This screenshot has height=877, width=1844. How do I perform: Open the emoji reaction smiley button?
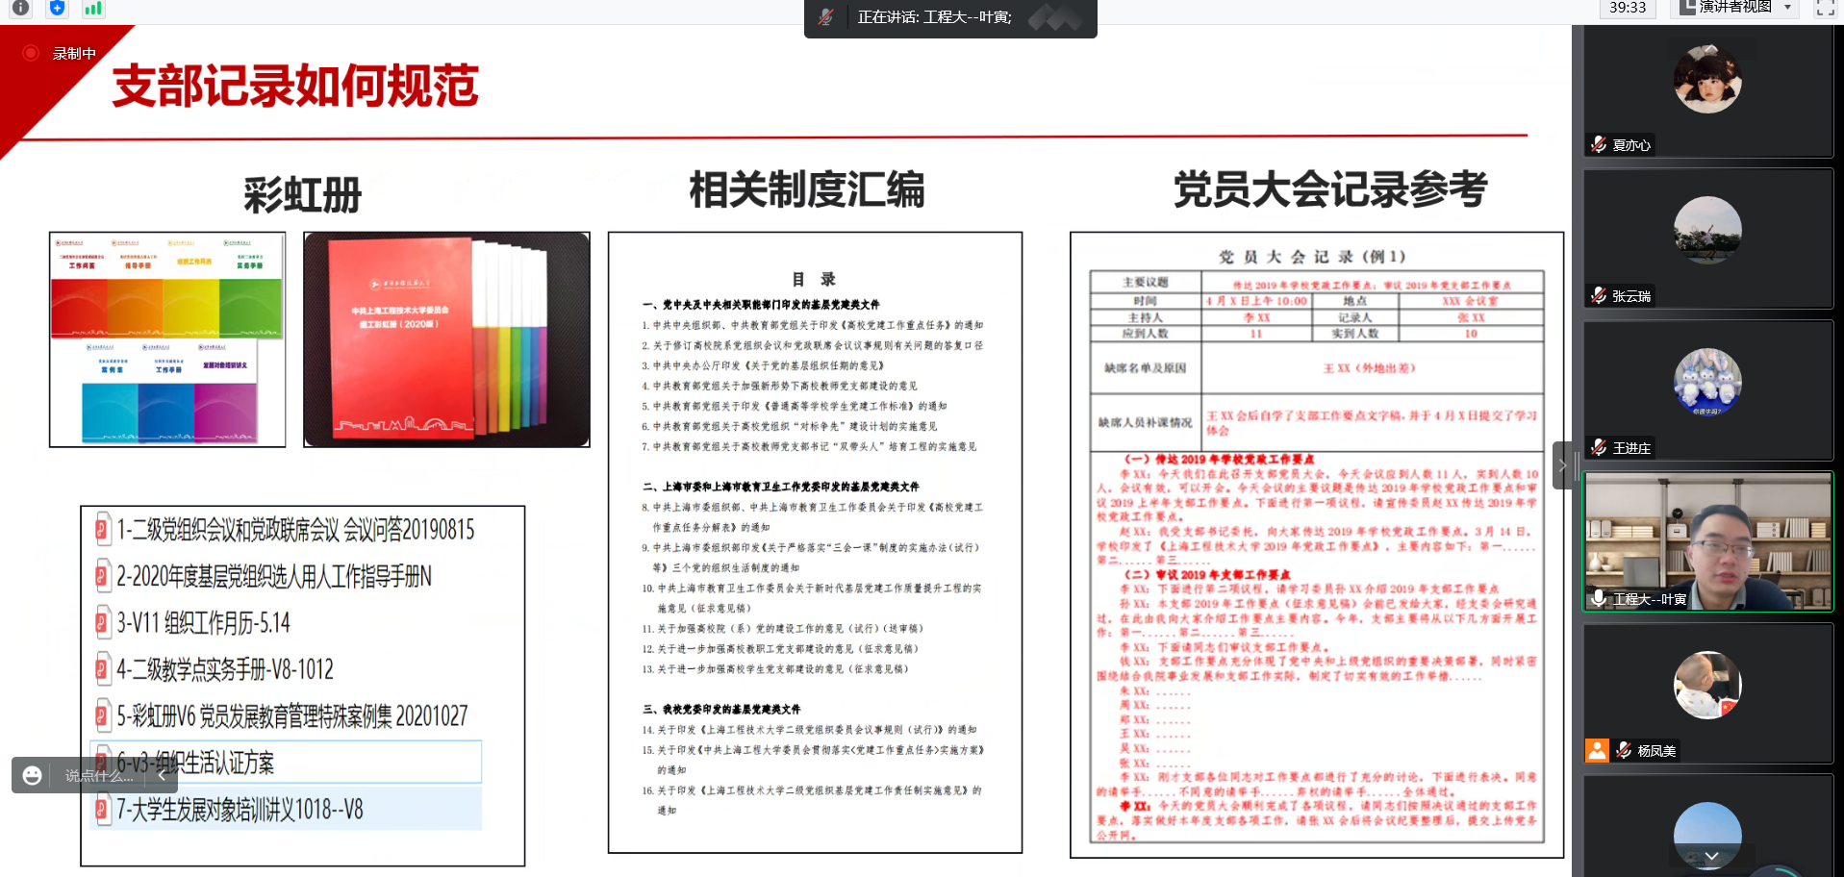click(x=33, y=775)
